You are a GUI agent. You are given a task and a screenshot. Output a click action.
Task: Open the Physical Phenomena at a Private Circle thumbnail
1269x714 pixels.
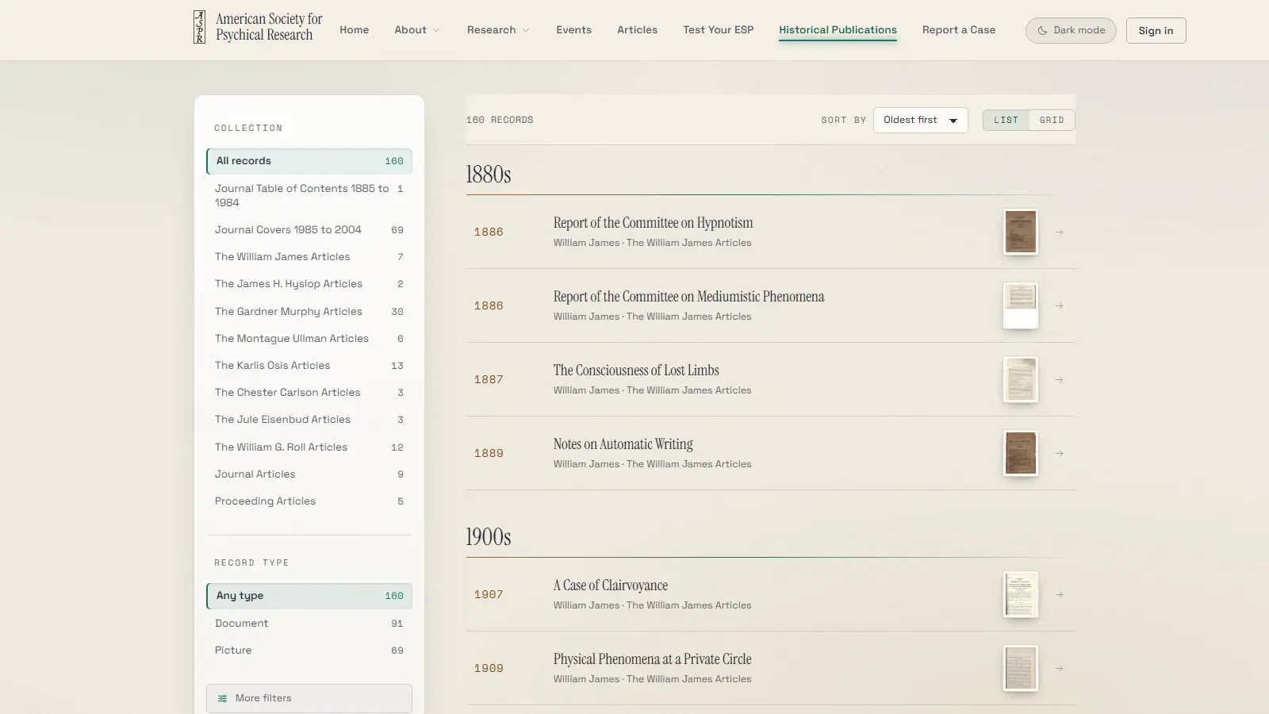pos(1020,668)
